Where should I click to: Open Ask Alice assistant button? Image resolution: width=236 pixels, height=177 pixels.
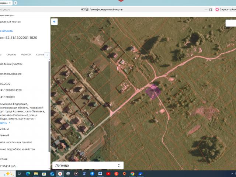pos(225,10)
